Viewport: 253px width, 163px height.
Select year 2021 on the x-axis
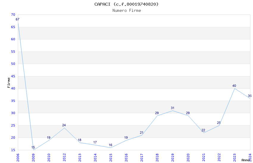tap(204, 157)
